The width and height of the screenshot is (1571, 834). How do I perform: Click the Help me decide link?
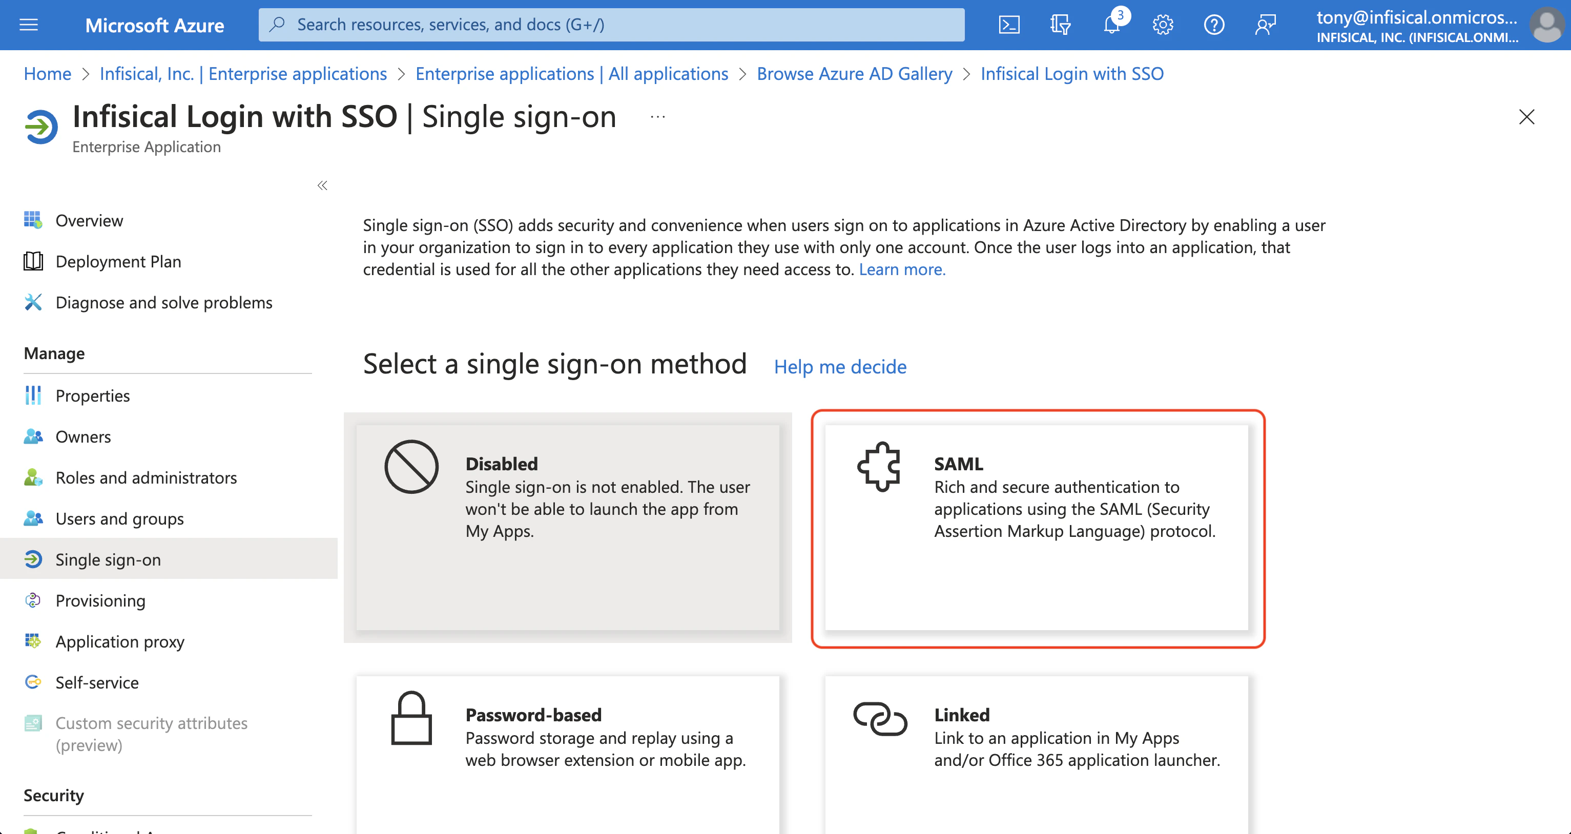[840, 366]
